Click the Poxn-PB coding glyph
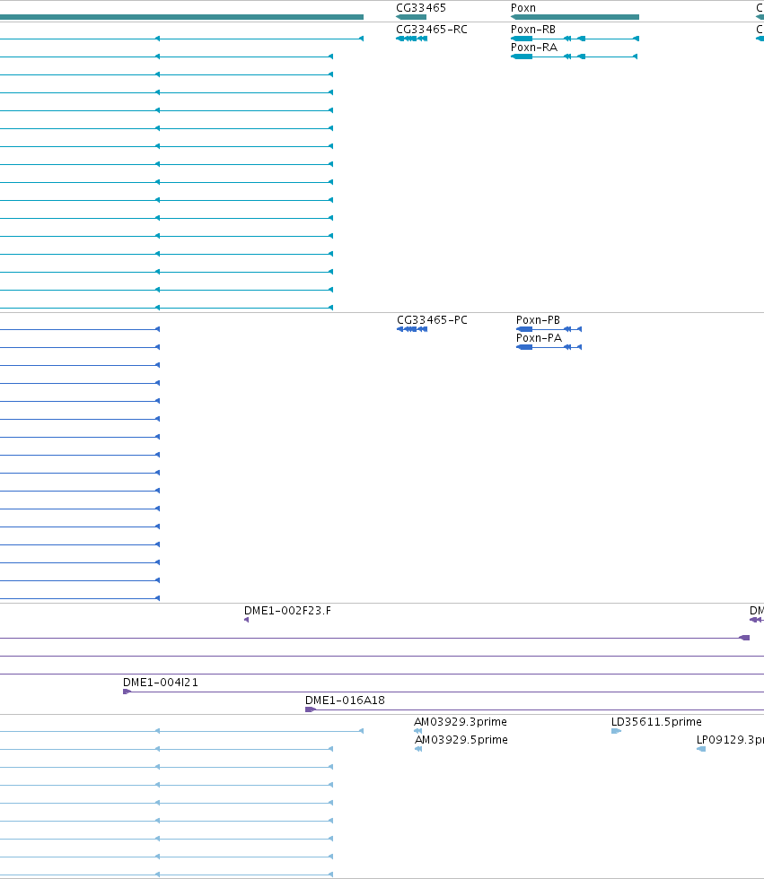 click(x=549, y=329)
